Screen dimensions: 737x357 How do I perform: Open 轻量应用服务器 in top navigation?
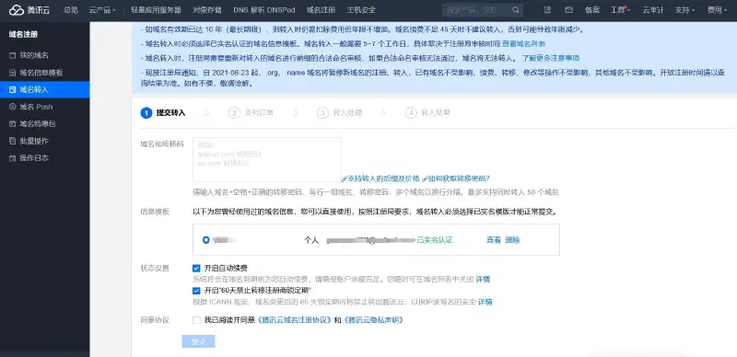(x=156, y=10)
